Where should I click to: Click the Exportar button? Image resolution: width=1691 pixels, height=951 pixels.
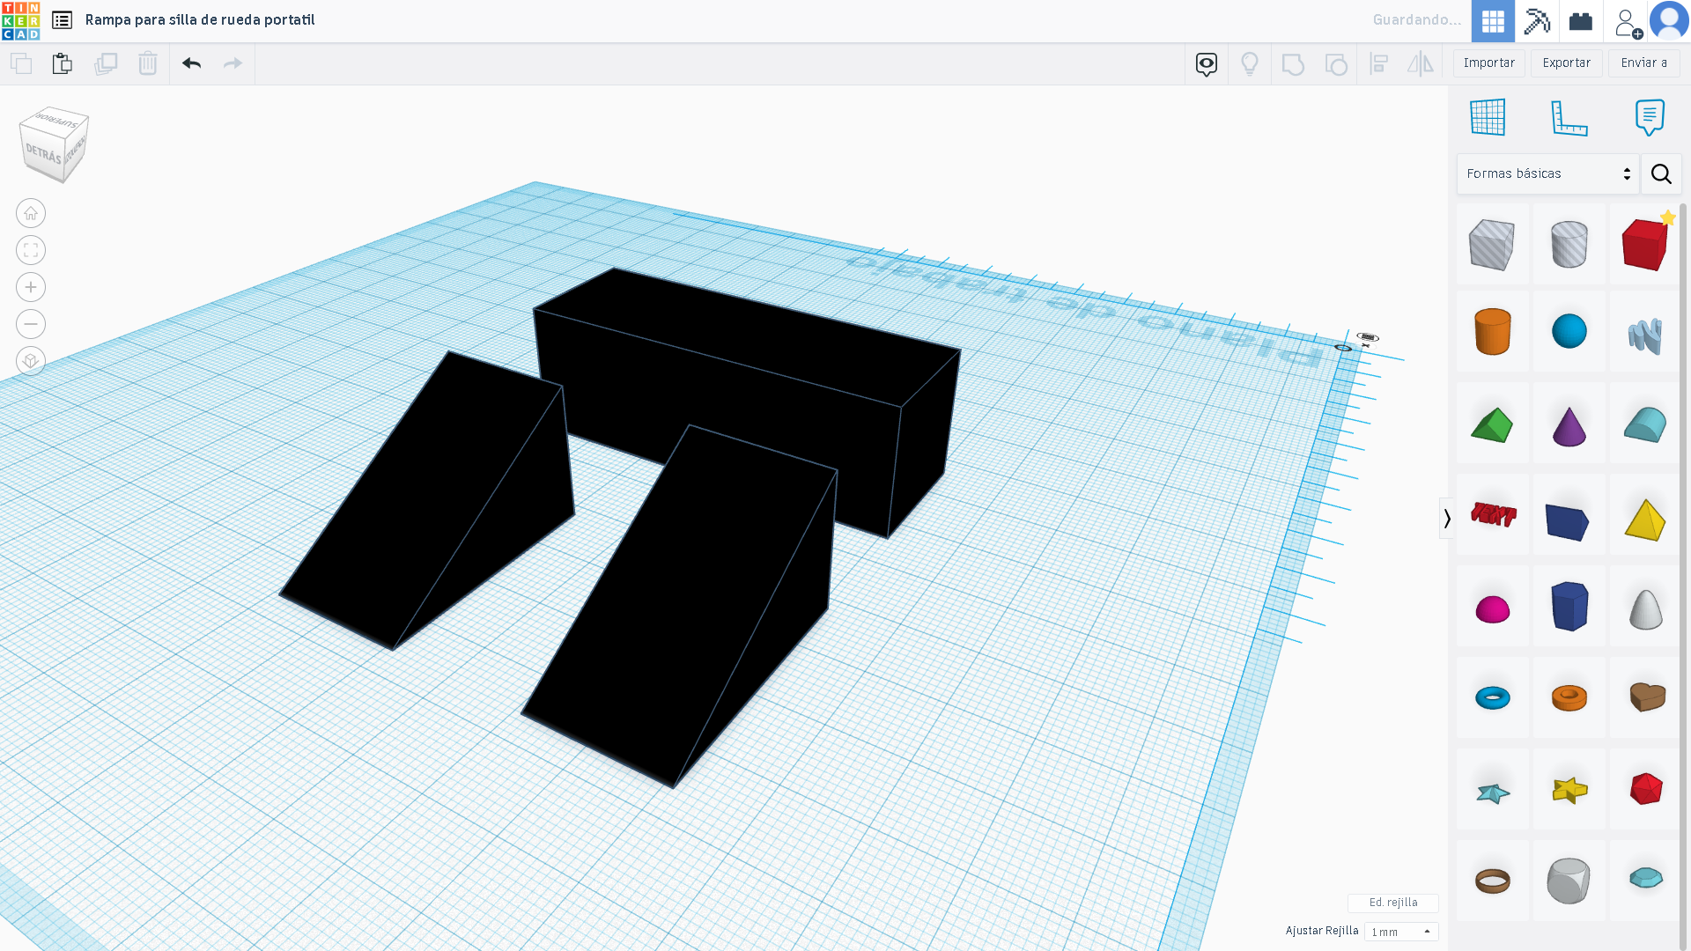point(1567,63)
